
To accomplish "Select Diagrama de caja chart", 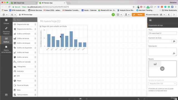I will 25,24.
